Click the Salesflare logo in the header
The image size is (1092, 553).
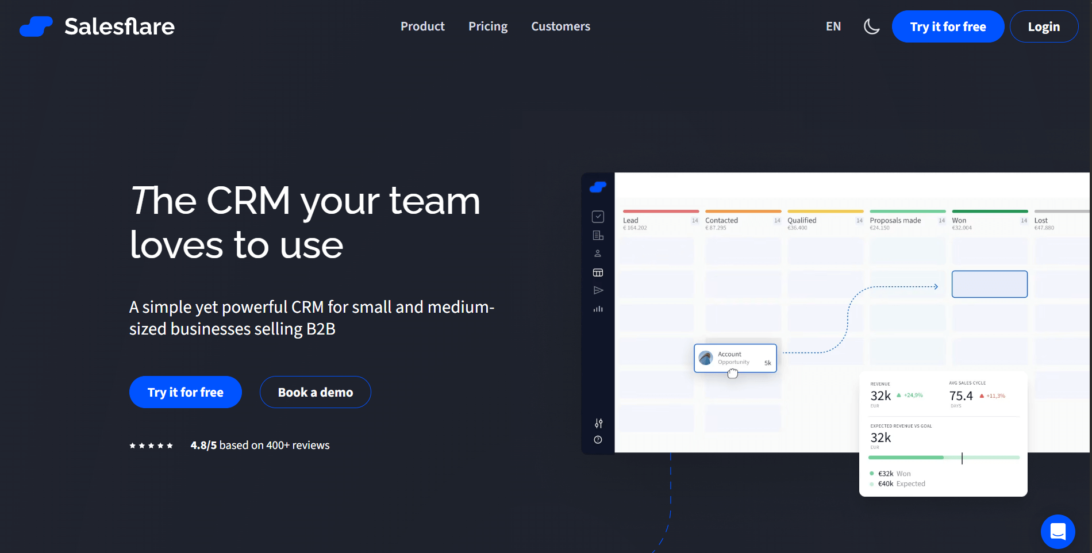[97, 26]
